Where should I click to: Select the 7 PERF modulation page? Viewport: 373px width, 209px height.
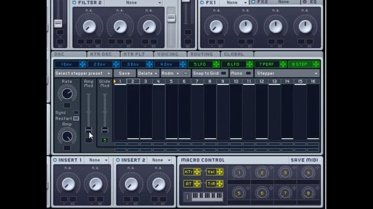(x=267, y=64)
